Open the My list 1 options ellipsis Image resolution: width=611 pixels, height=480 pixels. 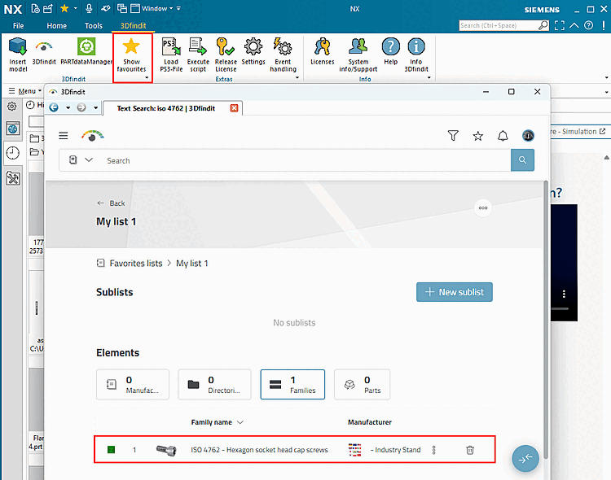tap(483, 208)
